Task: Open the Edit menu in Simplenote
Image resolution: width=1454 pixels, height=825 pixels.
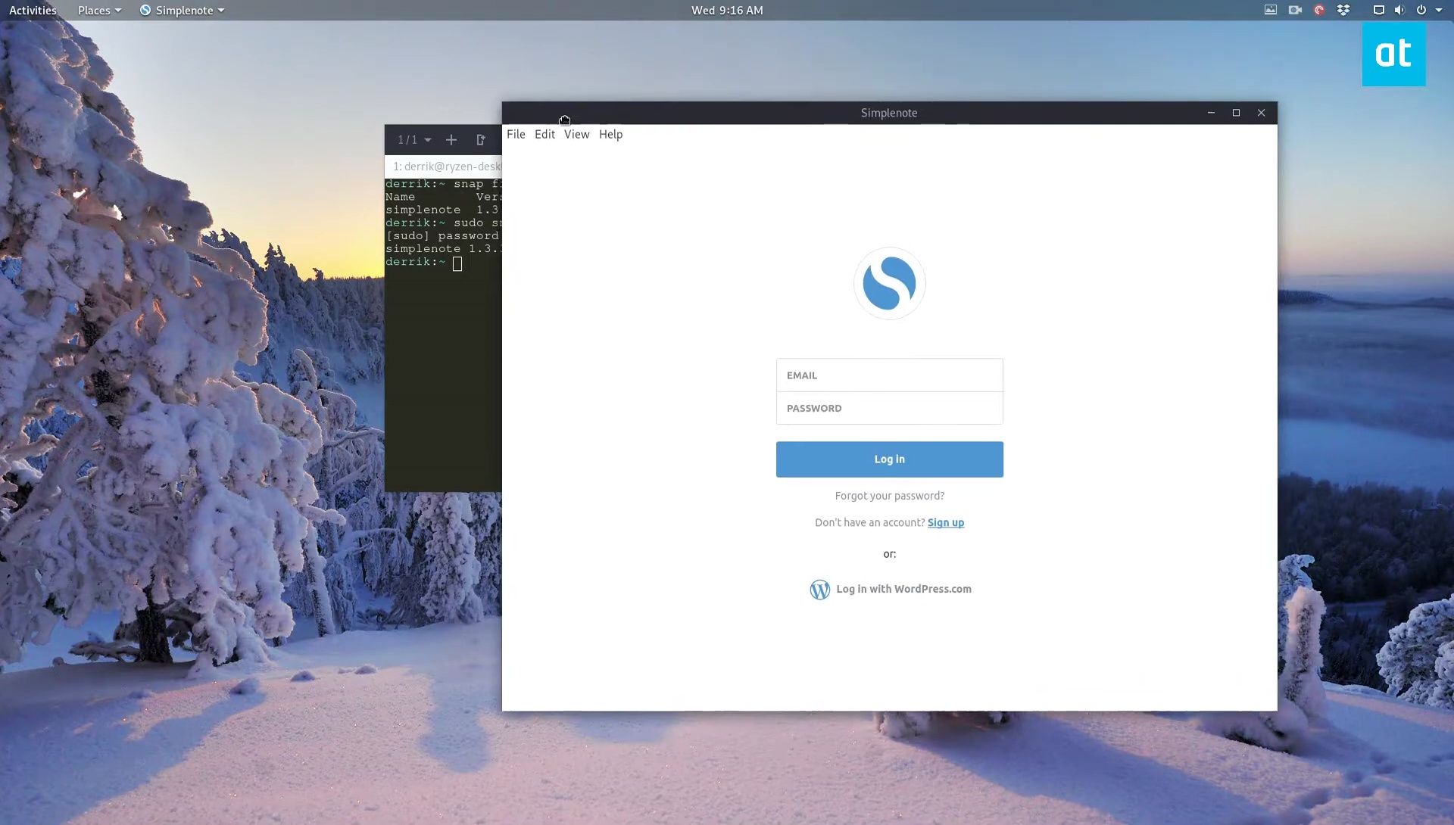Action: [544, 135]
